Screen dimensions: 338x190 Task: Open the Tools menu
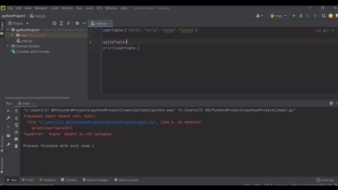(89, 8)
